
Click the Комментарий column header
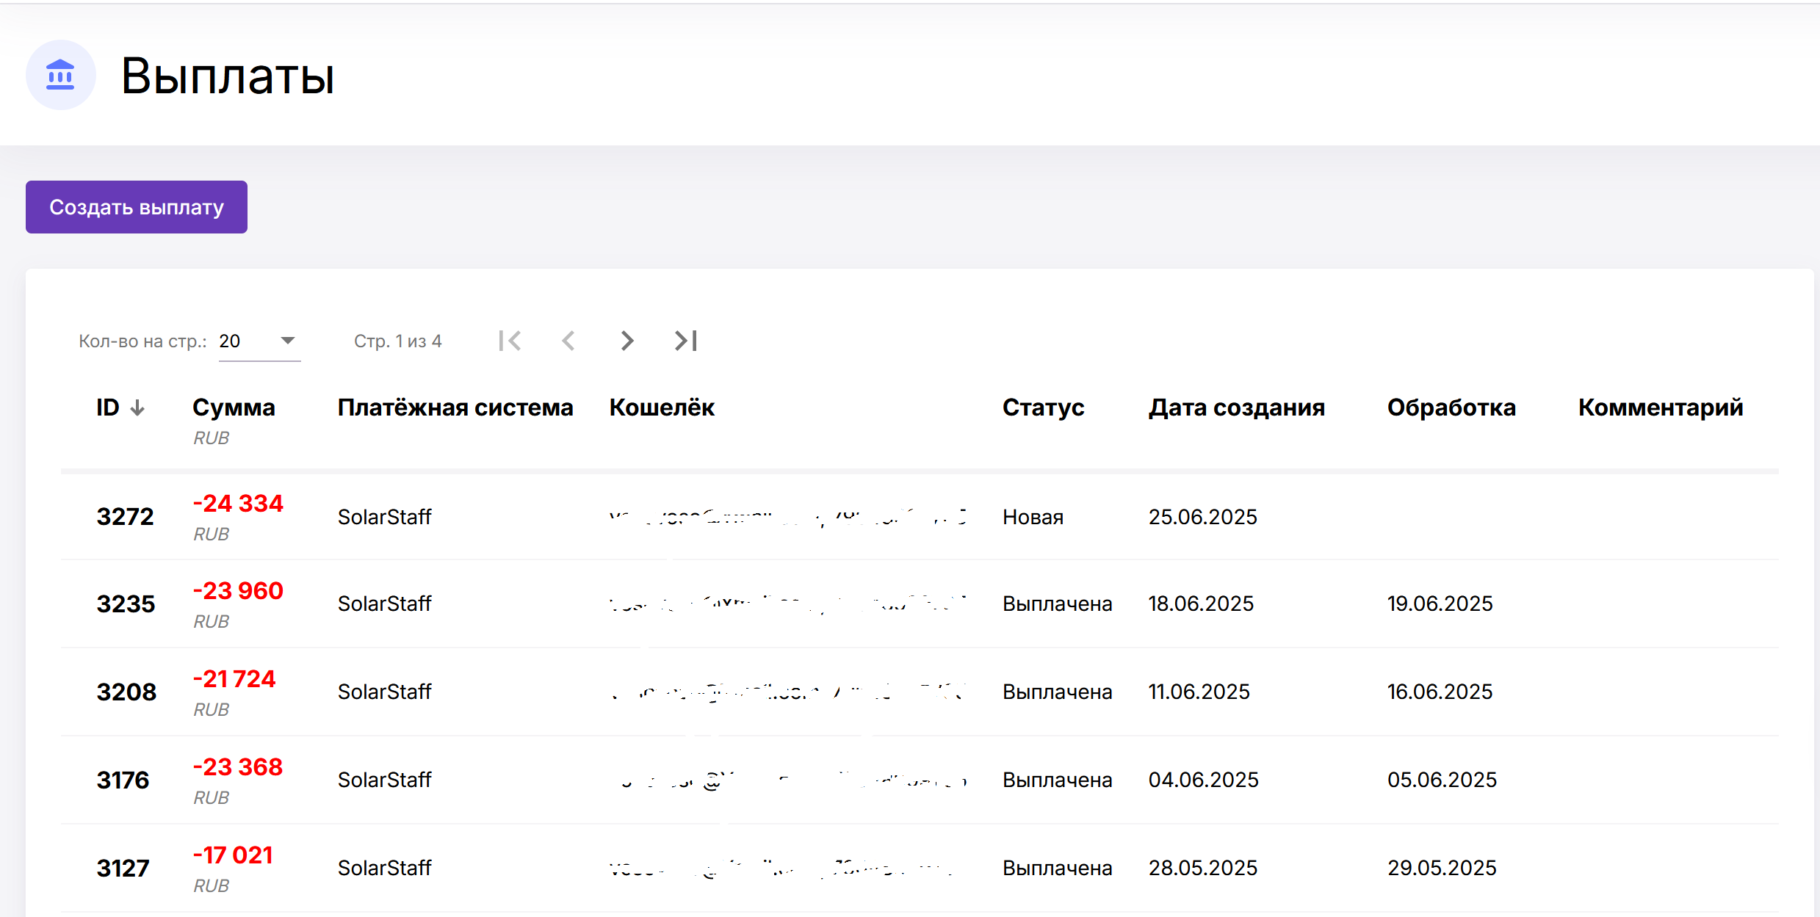coord(1660,407)
